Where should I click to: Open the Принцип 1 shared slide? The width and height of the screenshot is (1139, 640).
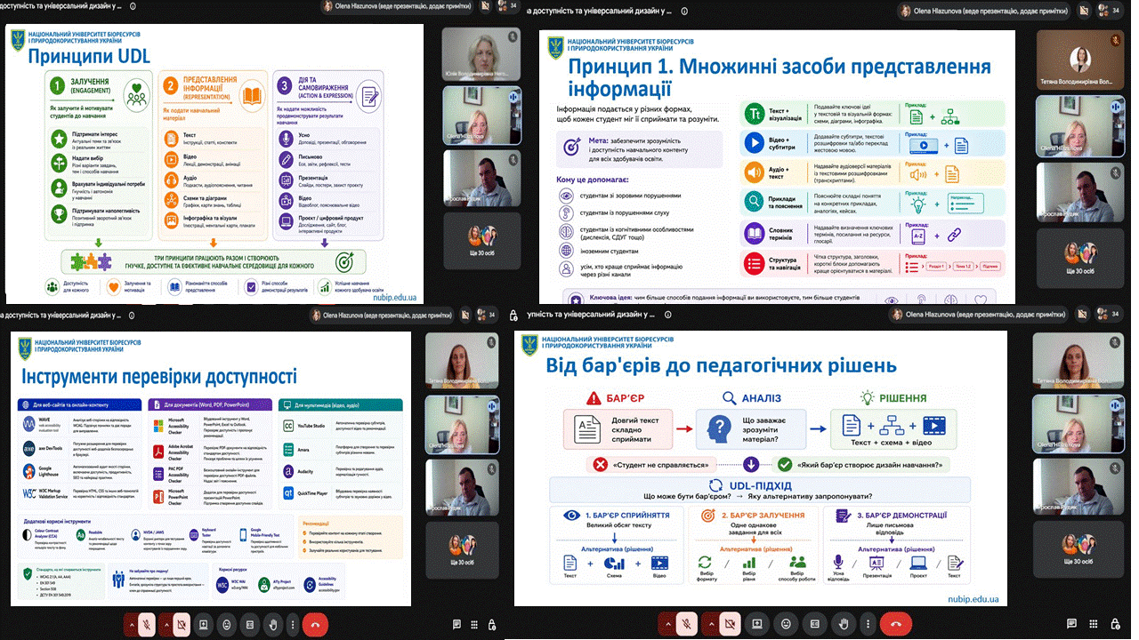pyautogui.click(x=778, y=168)
